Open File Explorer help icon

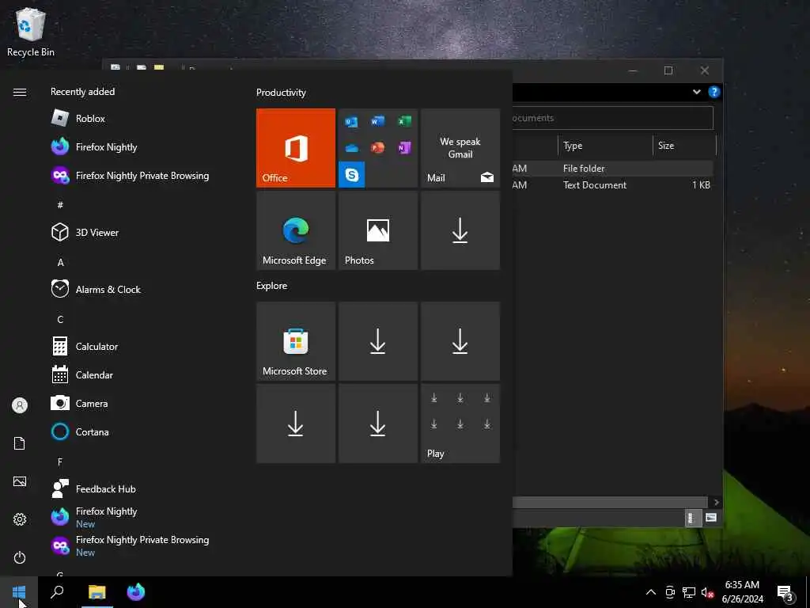[714, 92]
